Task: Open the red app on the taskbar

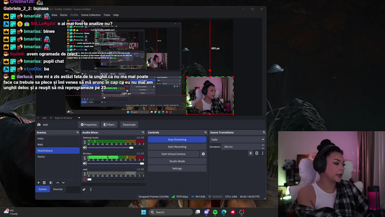Action: pos(233,212)
